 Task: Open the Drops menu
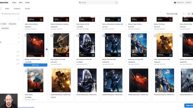pos(14,3)
